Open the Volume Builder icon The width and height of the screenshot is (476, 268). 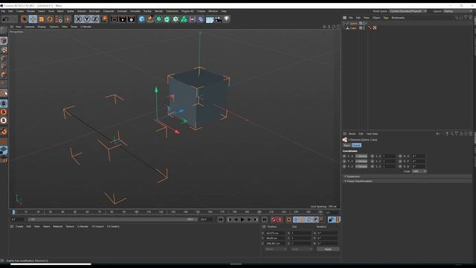[184, 19]
